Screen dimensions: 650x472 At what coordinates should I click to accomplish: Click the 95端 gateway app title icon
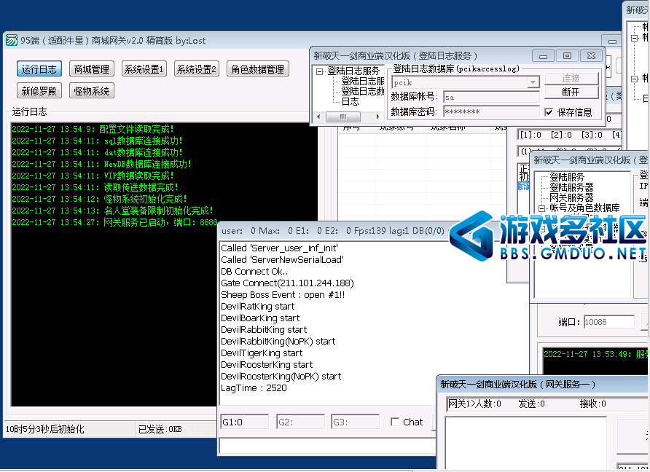[12, 40]
